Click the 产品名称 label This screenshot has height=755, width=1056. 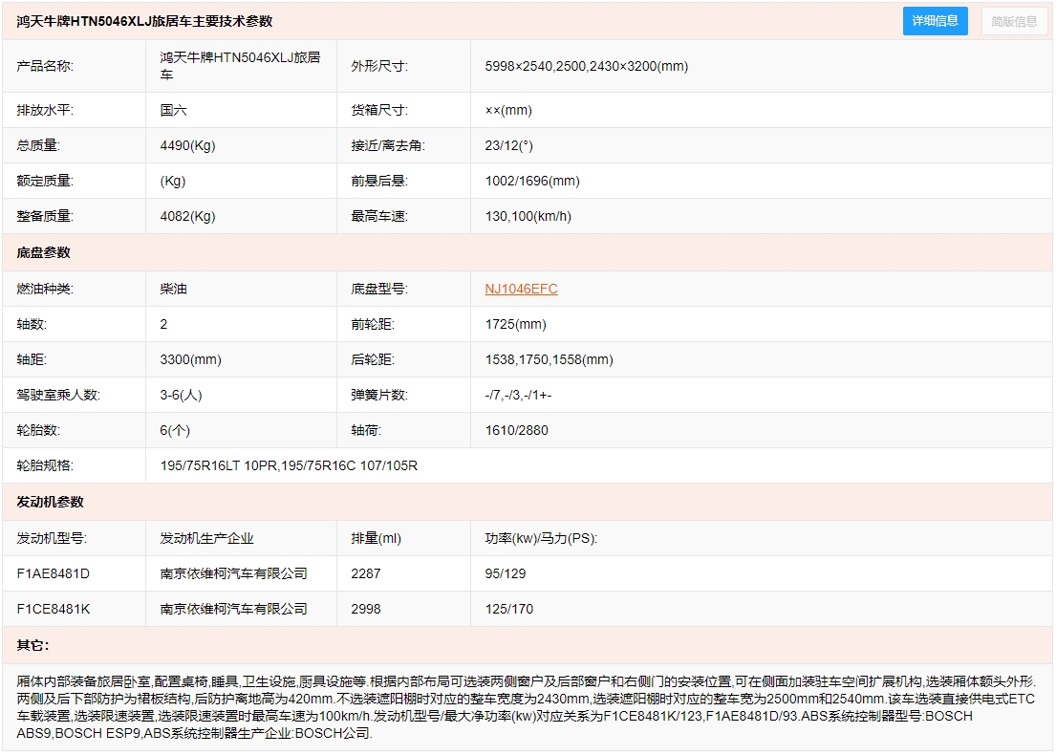pyautogui.click(x=45, y=66)
